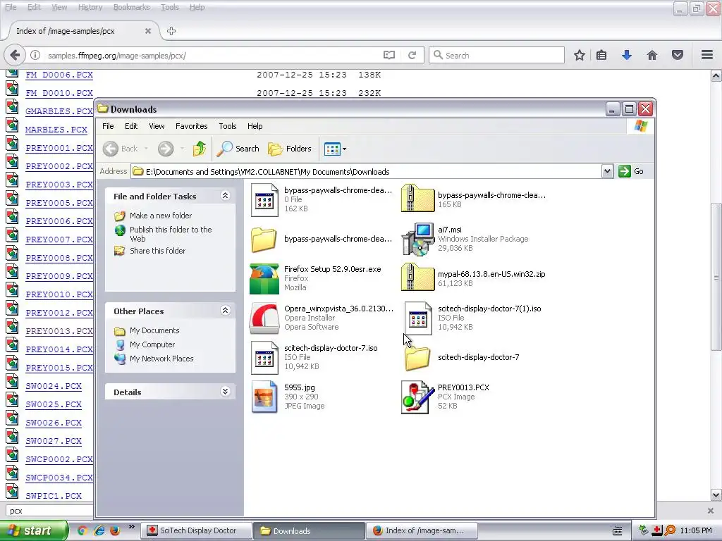This screenshot has height=541, width=722.
Task: Open Explorer File menu
Action: click(108, 126)
